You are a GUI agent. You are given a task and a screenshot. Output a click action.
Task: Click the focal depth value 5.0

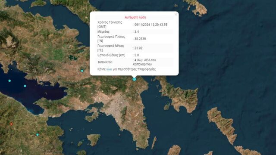click(x=137, y=55)
